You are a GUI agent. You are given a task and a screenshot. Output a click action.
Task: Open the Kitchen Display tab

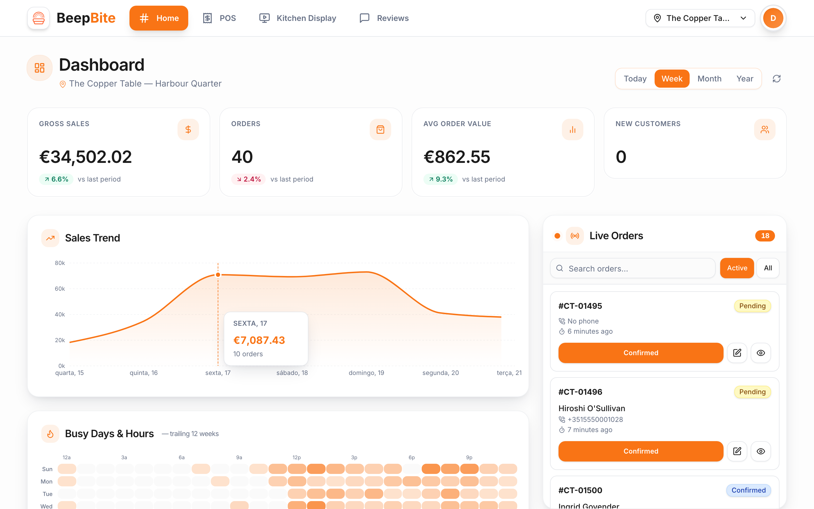coord(298,18)
